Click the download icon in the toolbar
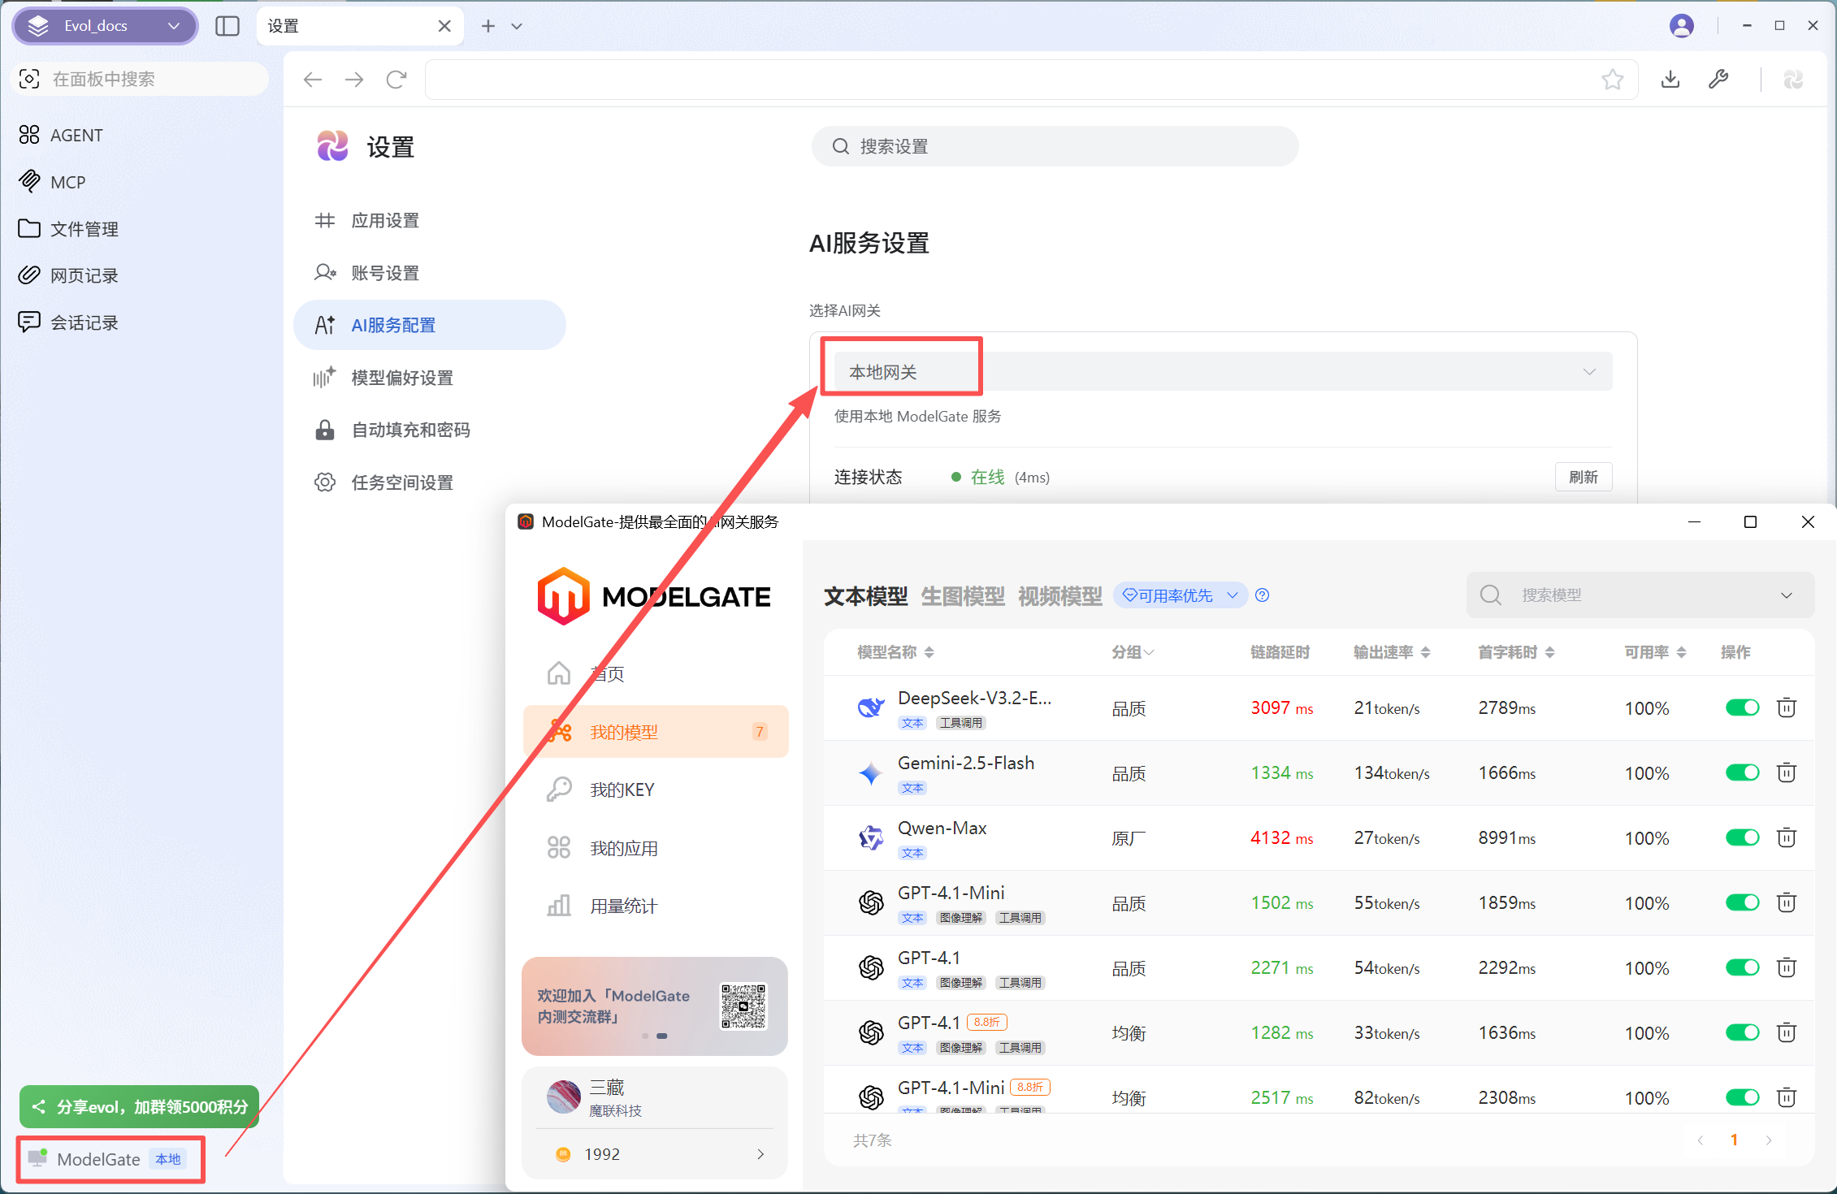Image resolution: width=1837 pixels, height=1194 pixels. (1670, 79)
